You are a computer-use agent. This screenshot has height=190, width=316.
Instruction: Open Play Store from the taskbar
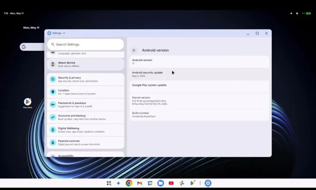pos(192,183)
